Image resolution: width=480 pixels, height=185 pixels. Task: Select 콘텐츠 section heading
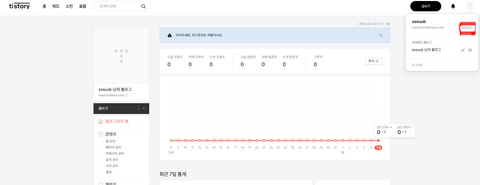coord(111,134)
